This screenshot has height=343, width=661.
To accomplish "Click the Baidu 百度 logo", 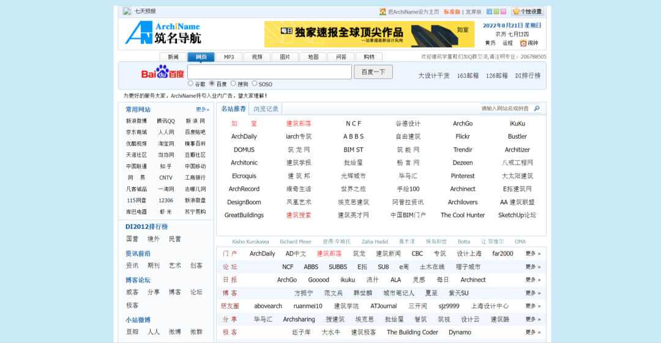I will 163,72.
